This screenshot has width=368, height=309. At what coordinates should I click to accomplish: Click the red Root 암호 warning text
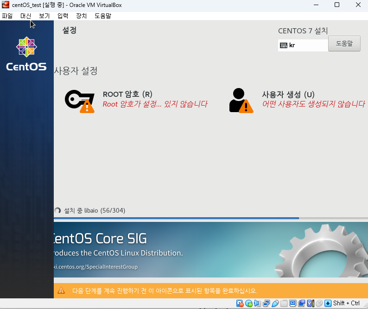155,104
